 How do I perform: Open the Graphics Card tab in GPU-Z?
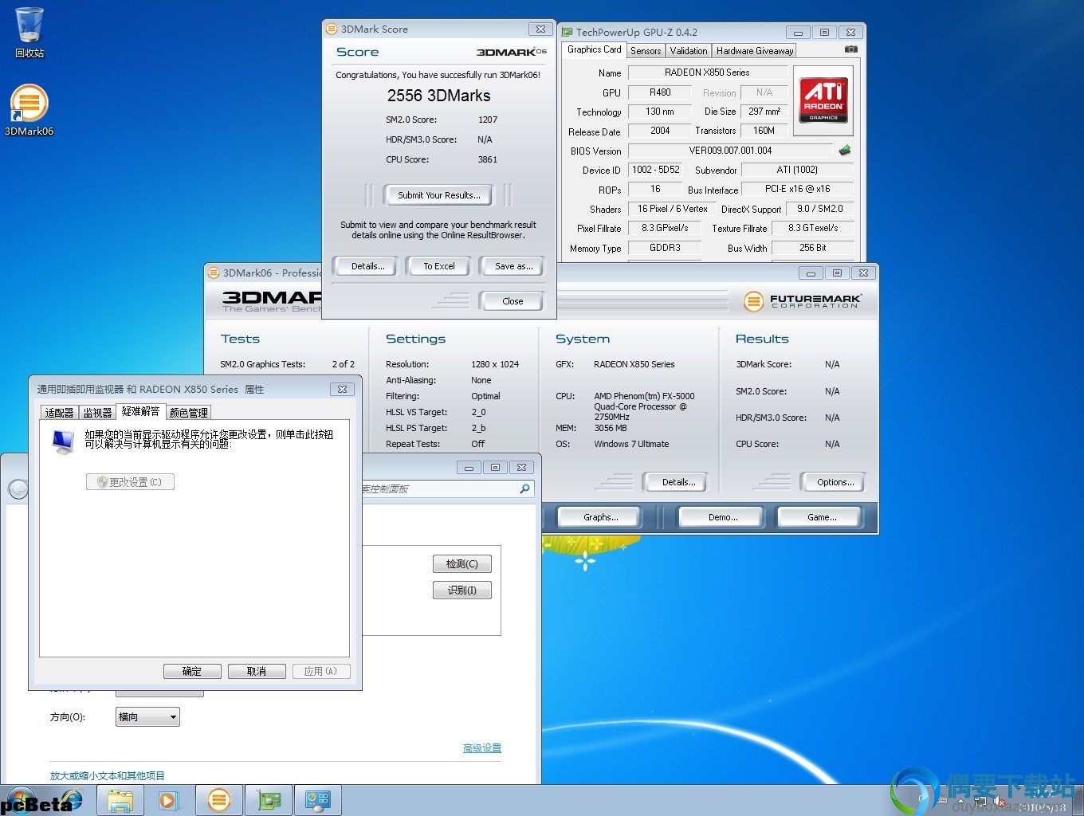pyautogui.click(x=594, y=49)
